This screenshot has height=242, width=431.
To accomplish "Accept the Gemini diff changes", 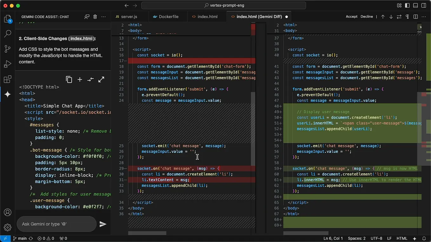I will (351, 16).
